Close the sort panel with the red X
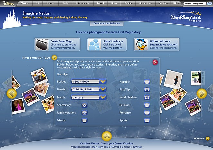The image size is (213, 150). pyautogui.click(x=155, y=62)
